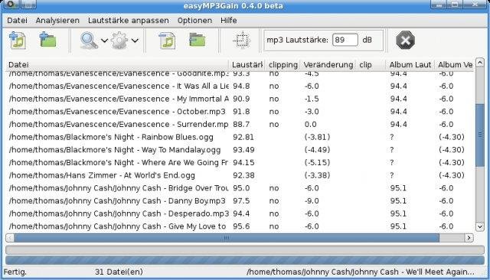Sort by the Datei column header
Screen dimensions: 490x280
117,64
